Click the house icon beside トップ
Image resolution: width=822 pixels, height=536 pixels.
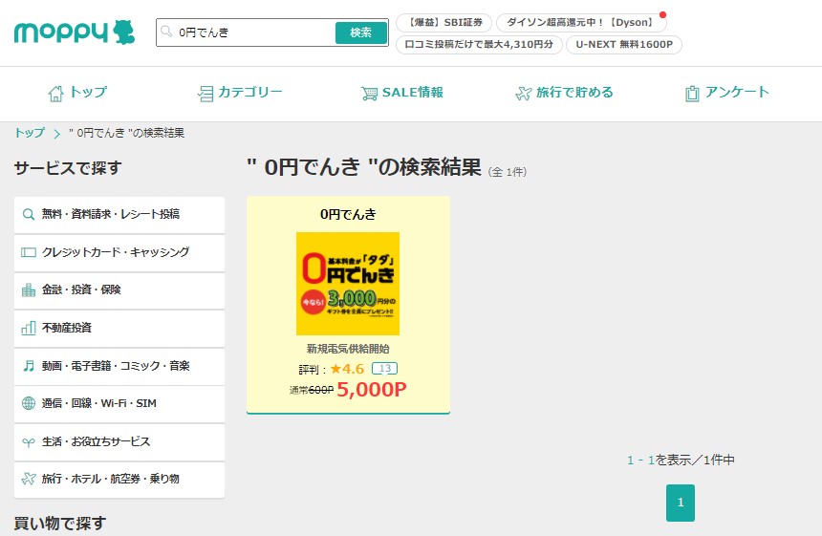point(55,94)
